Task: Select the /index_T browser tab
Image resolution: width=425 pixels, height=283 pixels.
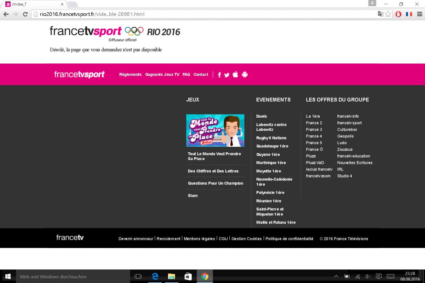Action: [33, 4]
